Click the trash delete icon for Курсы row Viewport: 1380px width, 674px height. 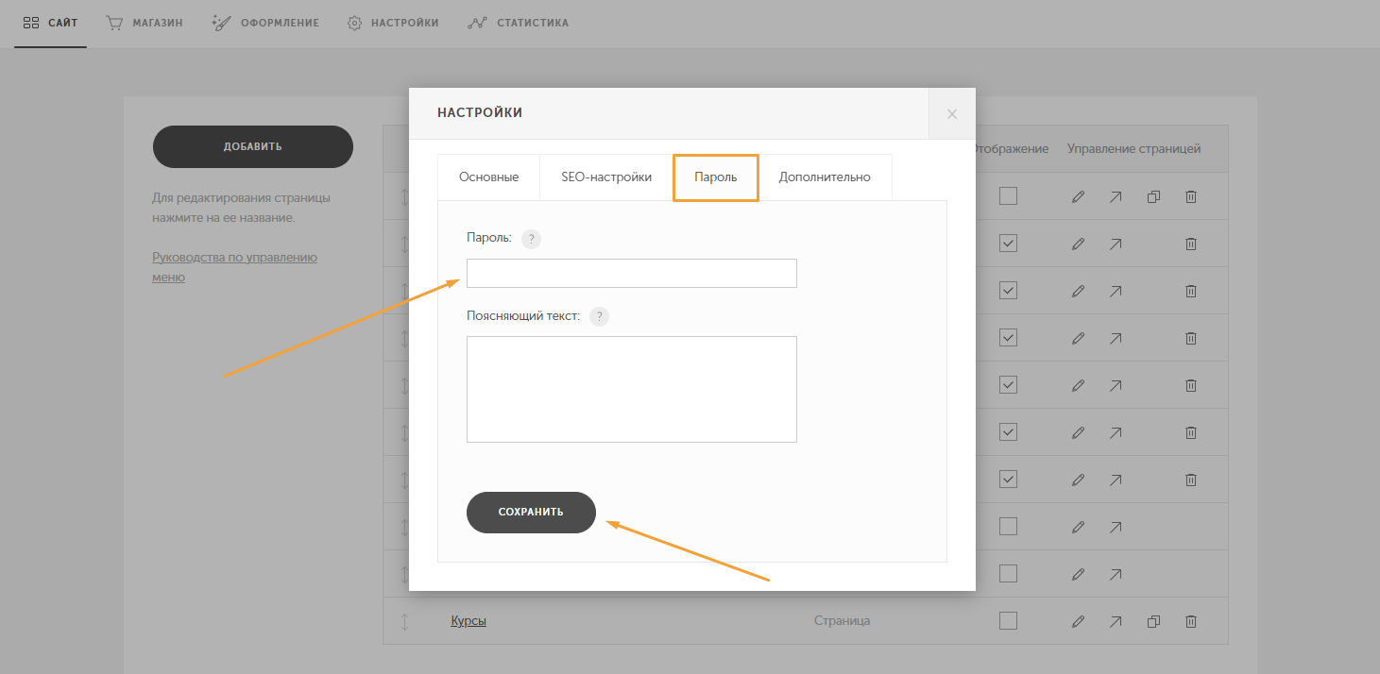1191,621
